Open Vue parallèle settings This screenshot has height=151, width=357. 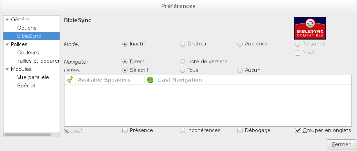(x=33, y=77)
